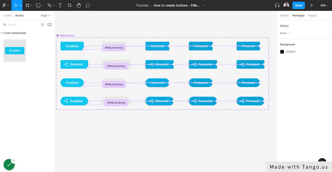Viewport: 332px width, 172px height.
Task: Select the Rectangle shape tool
Action: click(38, 5)
